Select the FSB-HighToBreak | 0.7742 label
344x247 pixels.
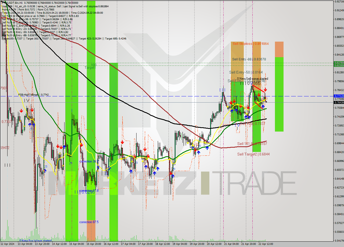click(33, 95)
